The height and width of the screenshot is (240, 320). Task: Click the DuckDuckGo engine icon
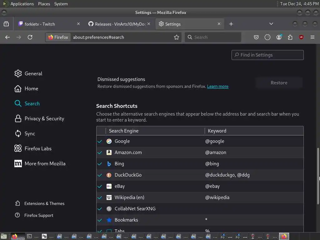(x=109, y=175)
